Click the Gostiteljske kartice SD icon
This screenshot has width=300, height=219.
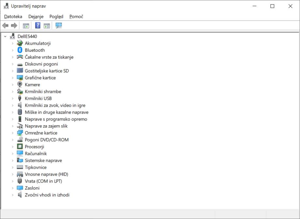click(x=20, y=71)
